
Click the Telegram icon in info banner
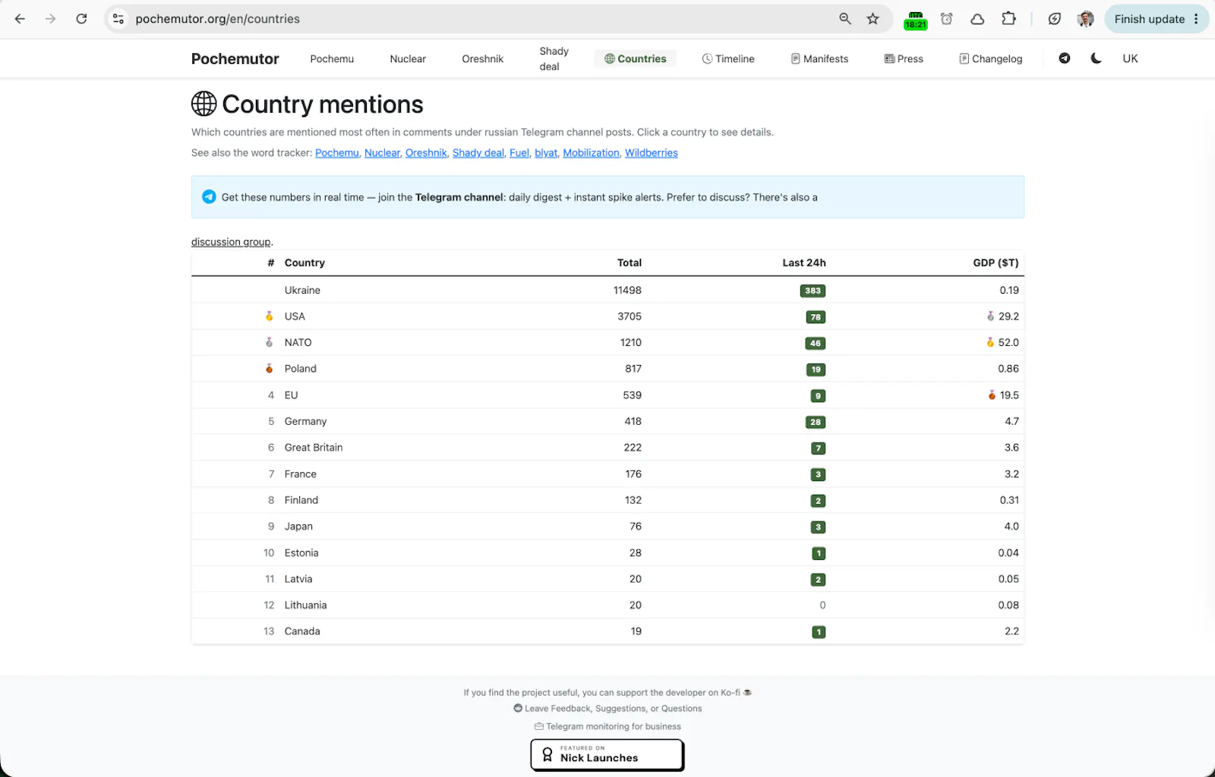click(209, 197)
